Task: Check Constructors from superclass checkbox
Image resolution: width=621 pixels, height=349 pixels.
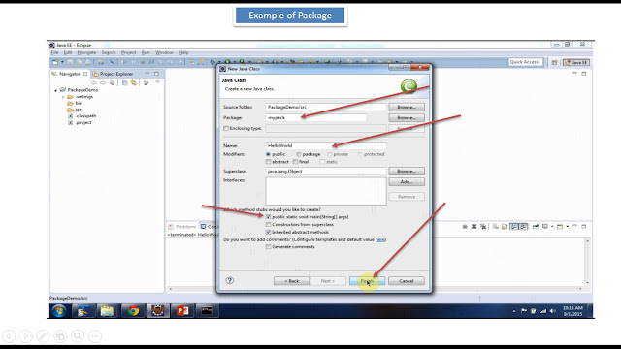Action: pyautogui.click(x=268, y=224)
